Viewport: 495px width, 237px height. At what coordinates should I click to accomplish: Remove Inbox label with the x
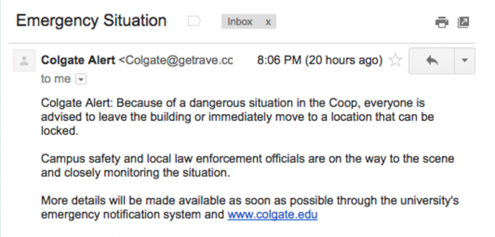click(x=268, y=22)
